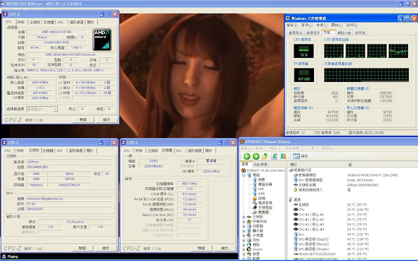
Task: Expand the 作業系統 node in EVEREST tree
Action: click(243, 221)
